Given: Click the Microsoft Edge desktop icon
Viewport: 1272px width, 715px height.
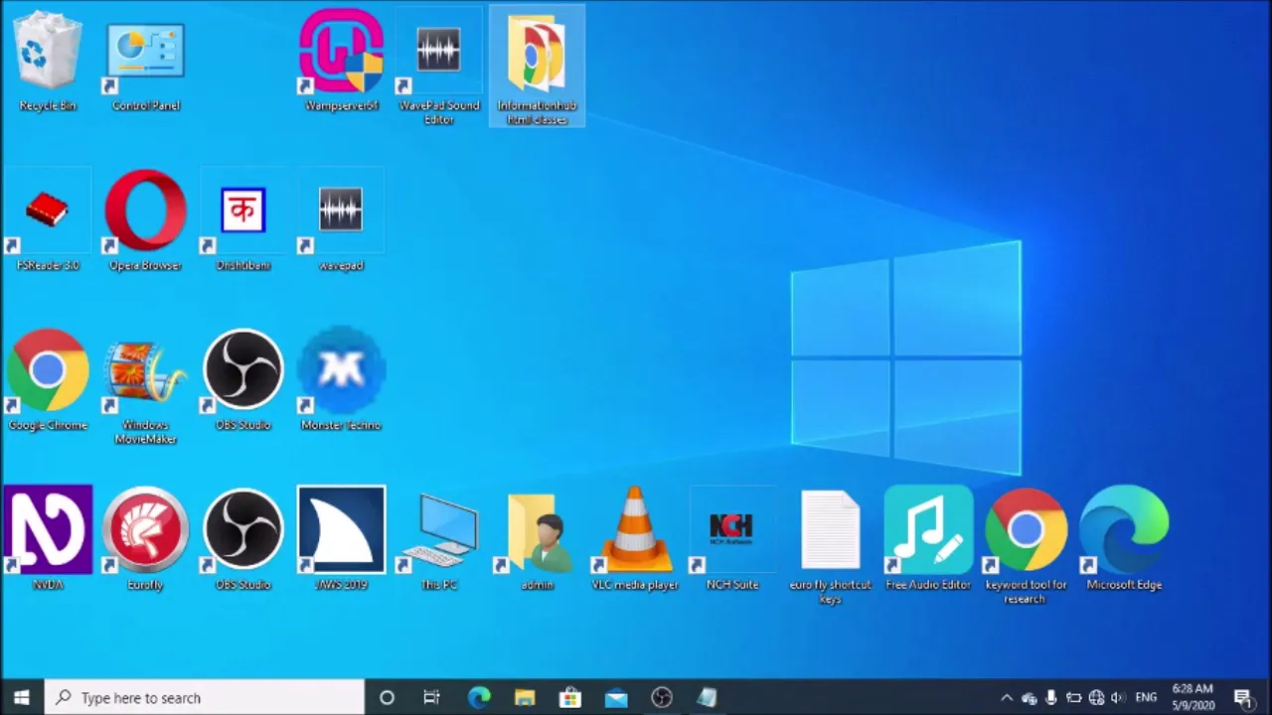Looking at the screenshot, I should [1124, 539].
